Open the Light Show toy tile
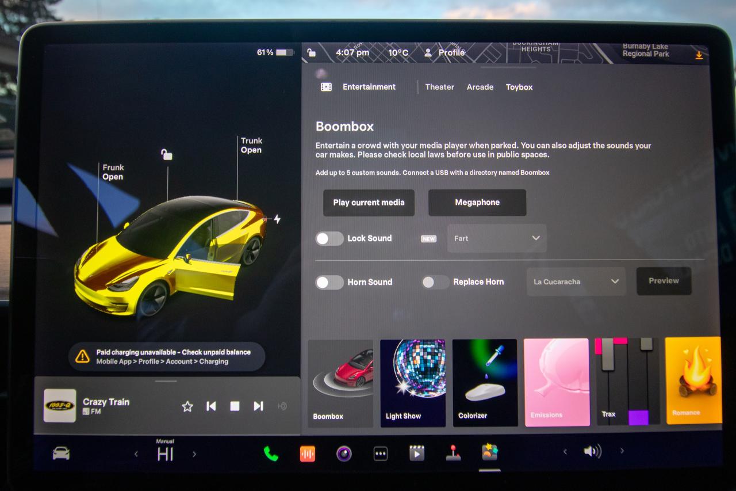This screenshot has height=491, width=736. 413,383
